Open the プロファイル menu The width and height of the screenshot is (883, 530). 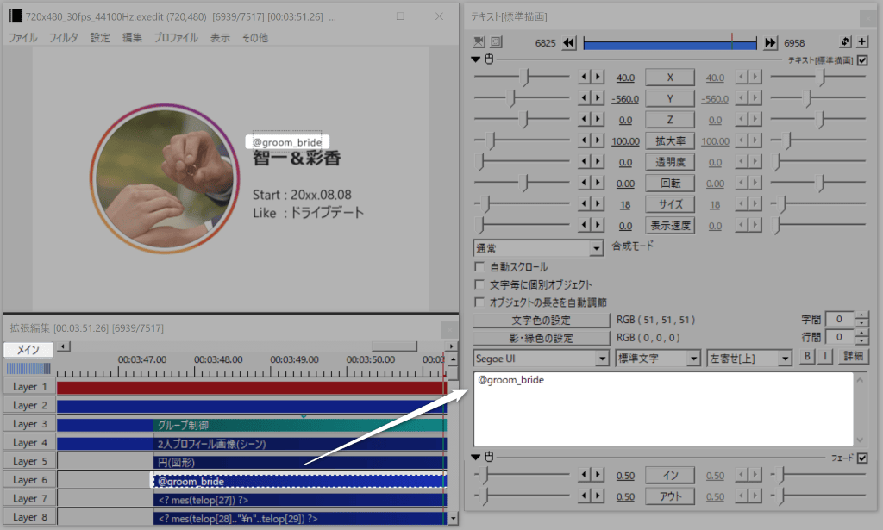point(176,38)
